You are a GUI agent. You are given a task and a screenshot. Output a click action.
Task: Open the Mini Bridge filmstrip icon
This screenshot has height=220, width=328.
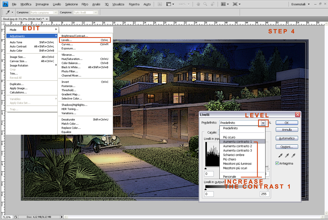pos(169,4)
